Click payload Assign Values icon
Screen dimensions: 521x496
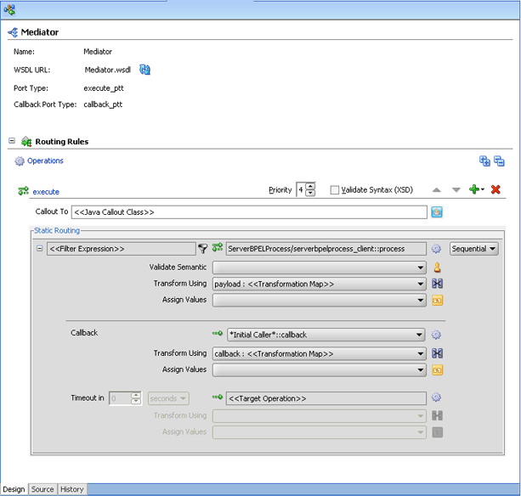(437, 300)
